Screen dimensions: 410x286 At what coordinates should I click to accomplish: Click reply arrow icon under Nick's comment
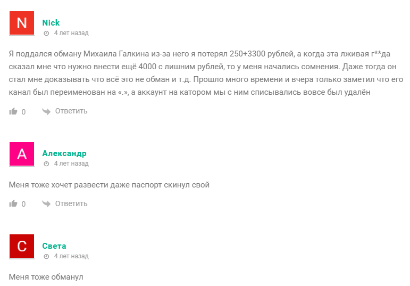click(x=46, y=111)
